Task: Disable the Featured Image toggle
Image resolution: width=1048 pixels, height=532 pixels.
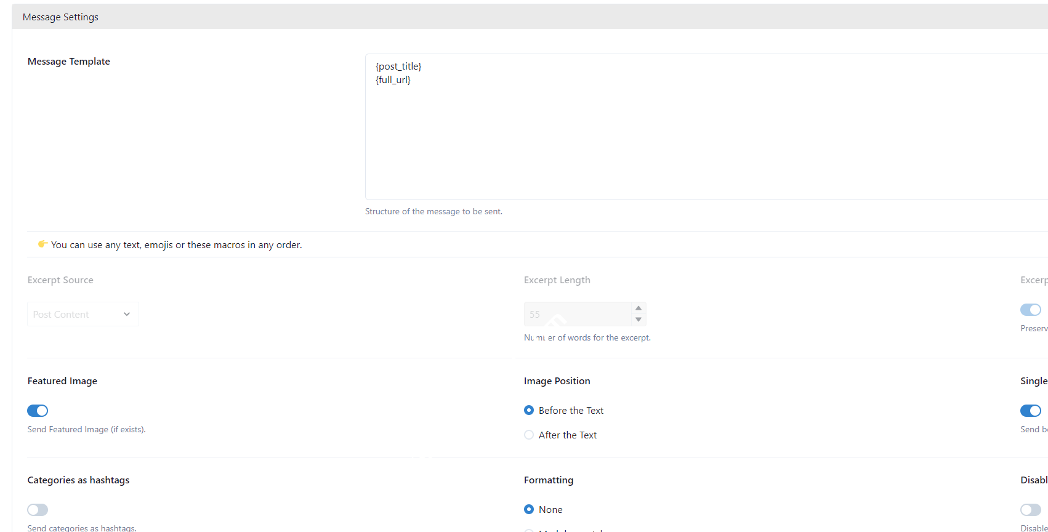Action: [x=38, y=411]
